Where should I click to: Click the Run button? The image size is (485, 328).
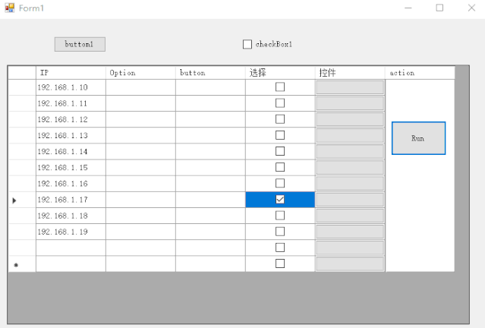point(418,138)
